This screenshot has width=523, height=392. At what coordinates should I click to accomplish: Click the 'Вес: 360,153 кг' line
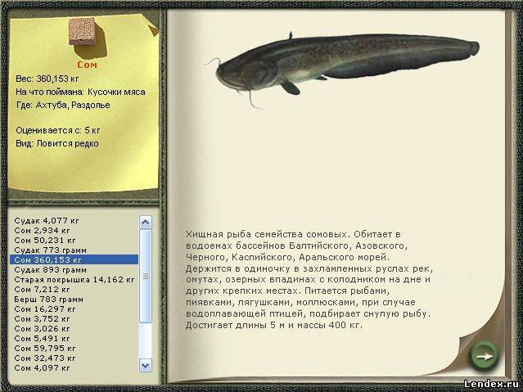point(47,79)
